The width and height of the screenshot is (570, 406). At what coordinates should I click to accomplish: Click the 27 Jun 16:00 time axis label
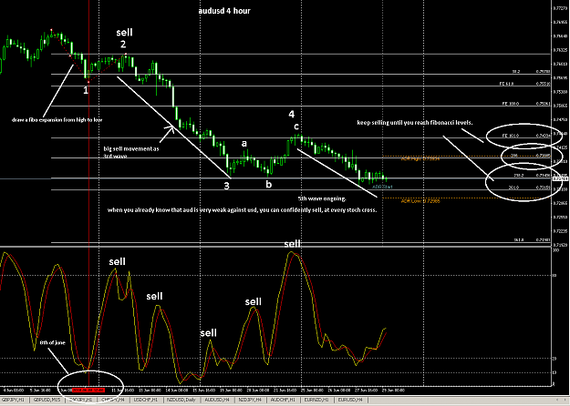point(366,391)
